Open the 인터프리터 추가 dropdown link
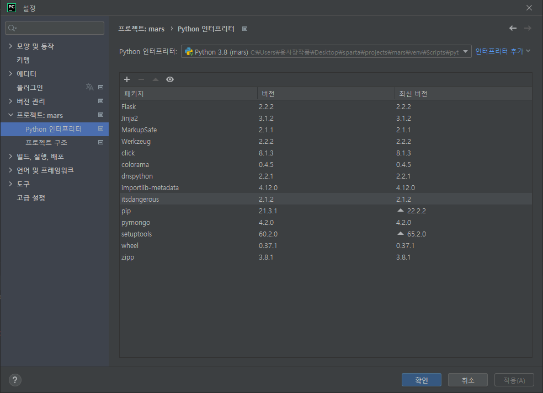The width and height of the screenshot is (543, 393). tap(503, 51)
